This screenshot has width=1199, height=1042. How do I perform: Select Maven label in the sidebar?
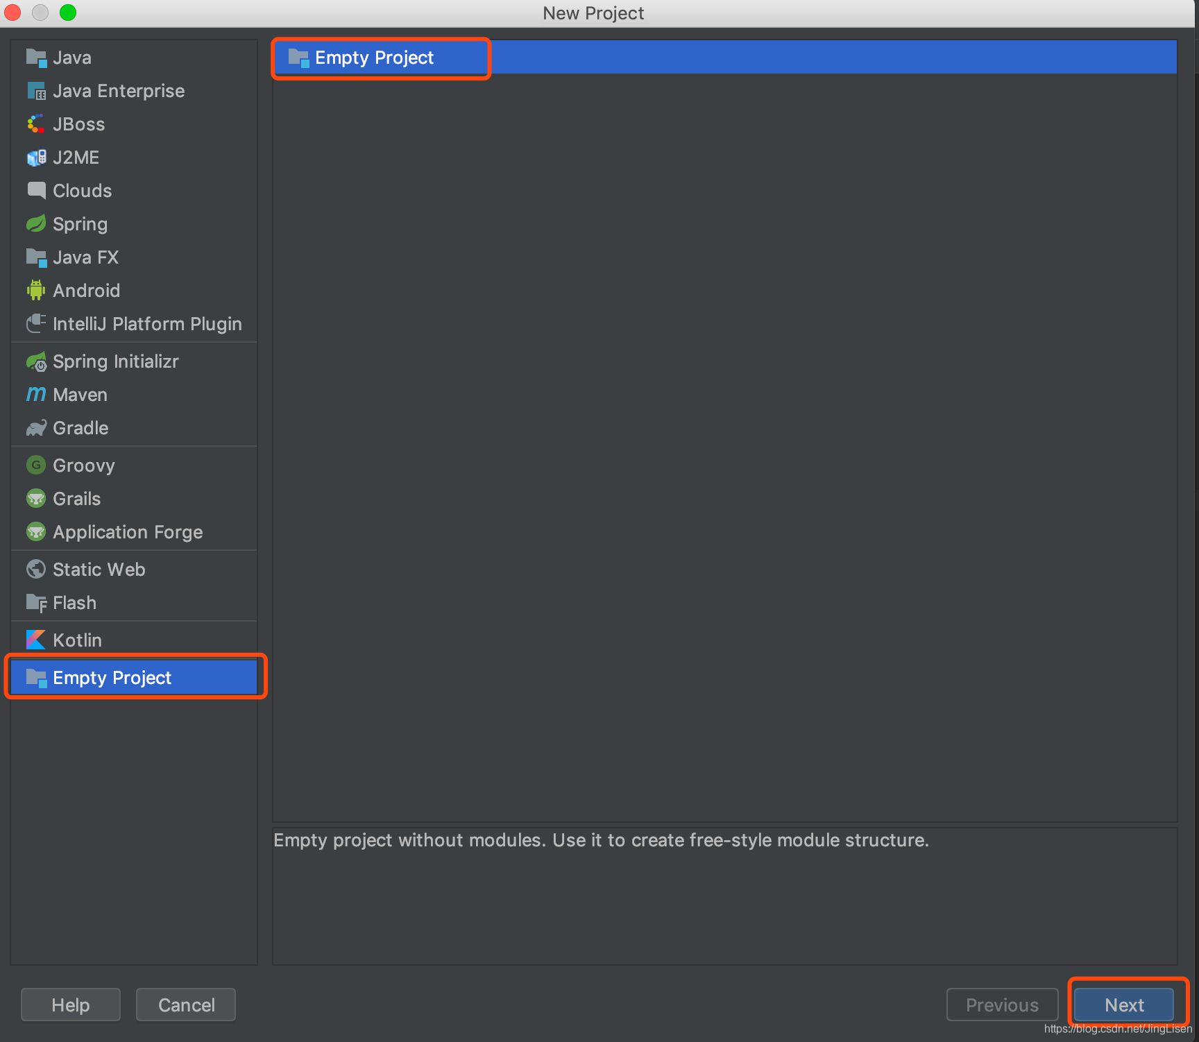(80, 395)
